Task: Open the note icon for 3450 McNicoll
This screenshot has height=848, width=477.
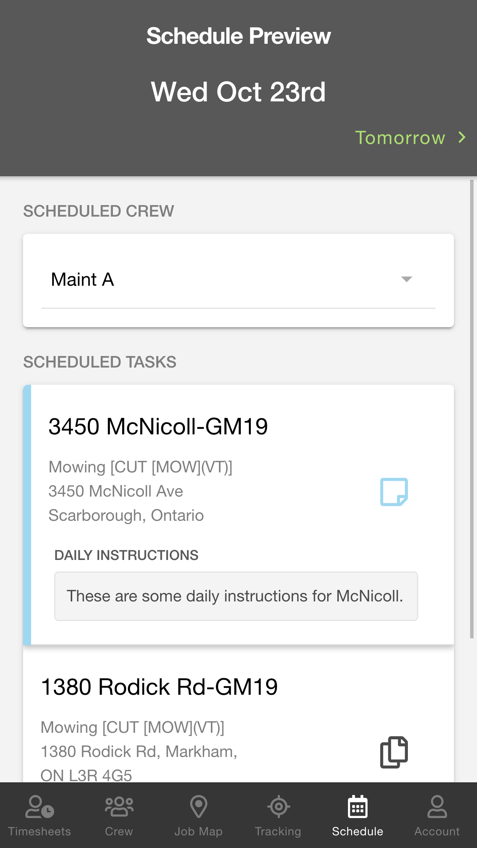Action: (394, 492)
